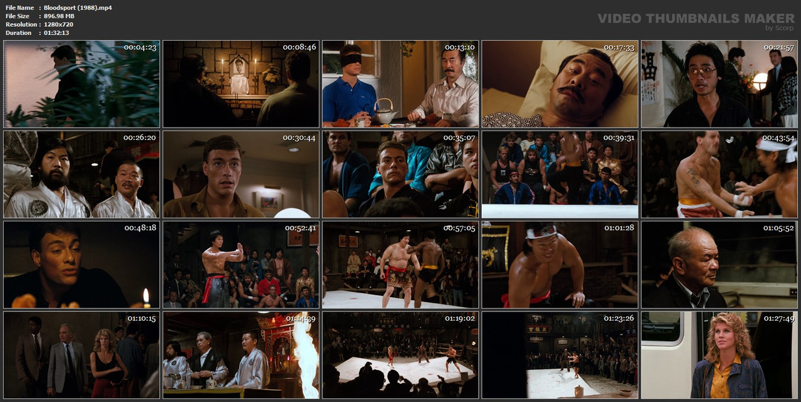Image resolution: width=801 pixels, height=402 pixels.
Task: Select the thumbnail timestamped 00:35:07
Action: click(400, 174)
